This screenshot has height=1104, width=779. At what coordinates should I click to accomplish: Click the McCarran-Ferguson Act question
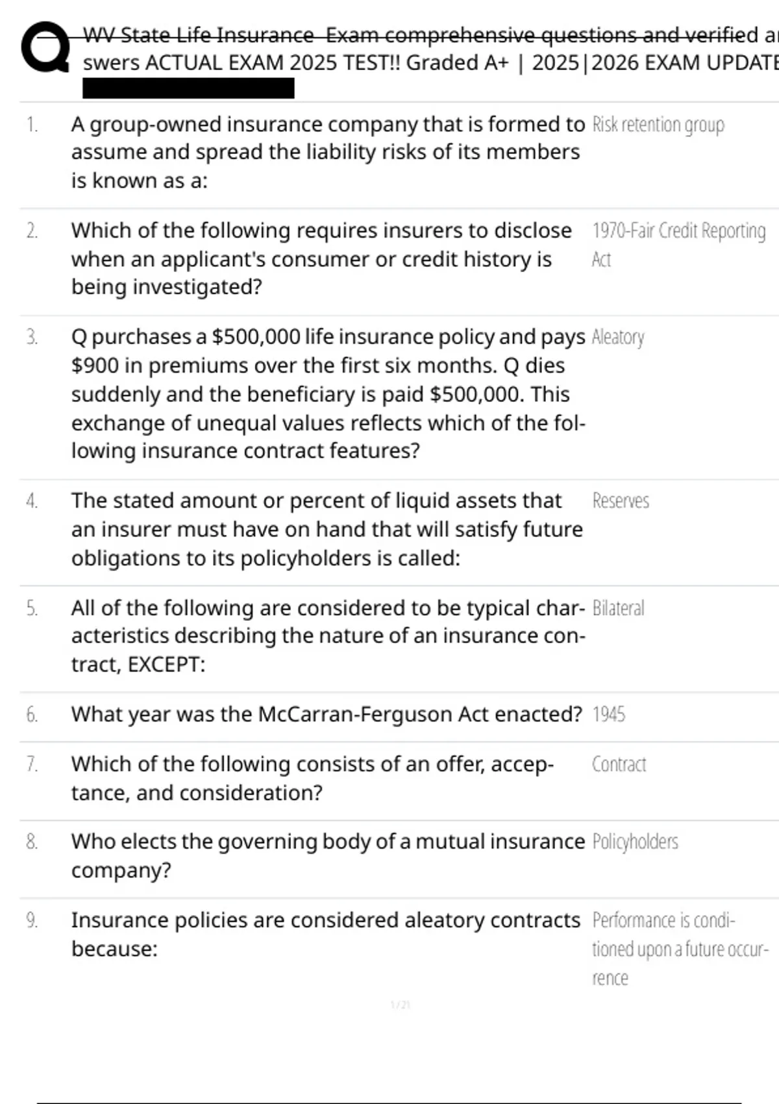click(x=327, y=714)
